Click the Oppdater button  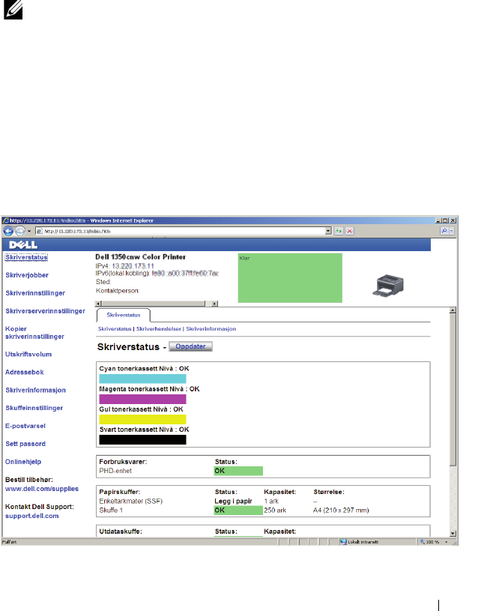coord(190,346)
